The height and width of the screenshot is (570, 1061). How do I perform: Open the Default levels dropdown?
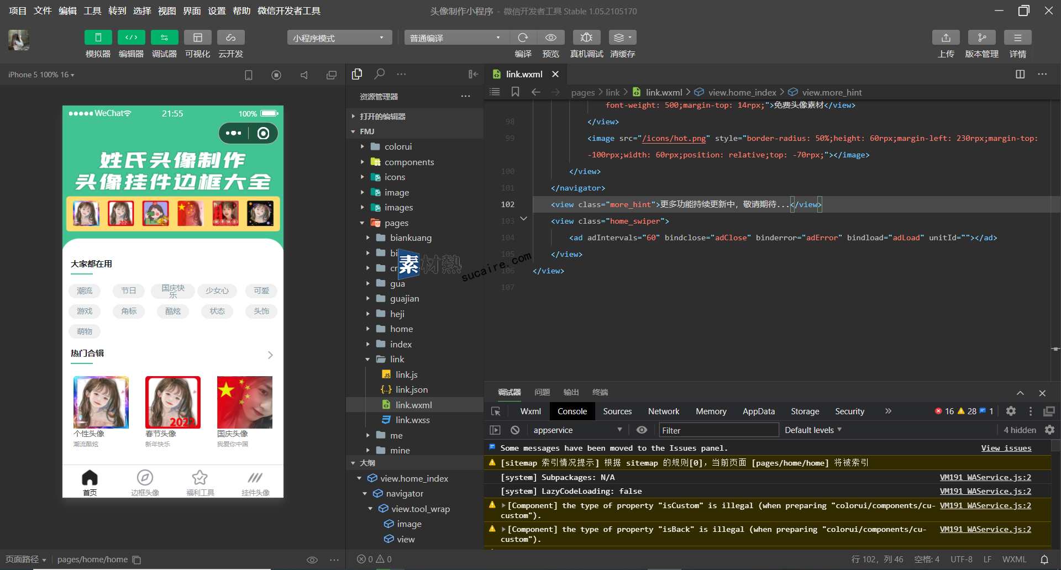(x=813, y=430)
